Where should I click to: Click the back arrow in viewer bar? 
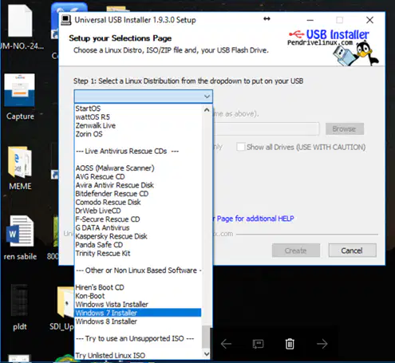point(226,344)
